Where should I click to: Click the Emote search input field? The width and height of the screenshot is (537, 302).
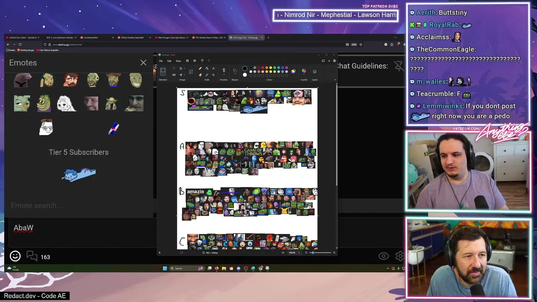[x=79, y=206]
